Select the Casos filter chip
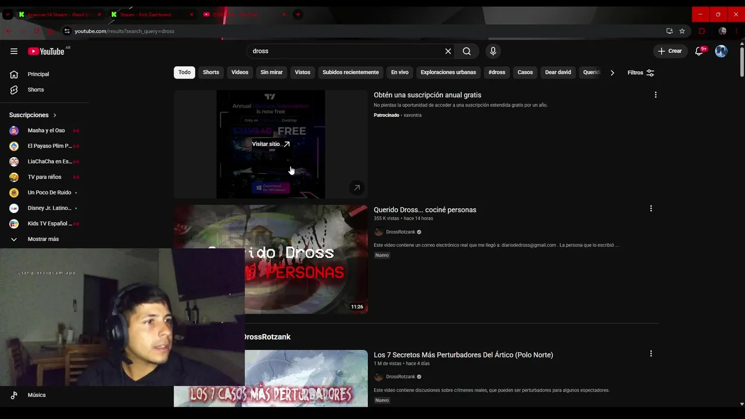Screen dimensions: 745x419 (525, 72)
